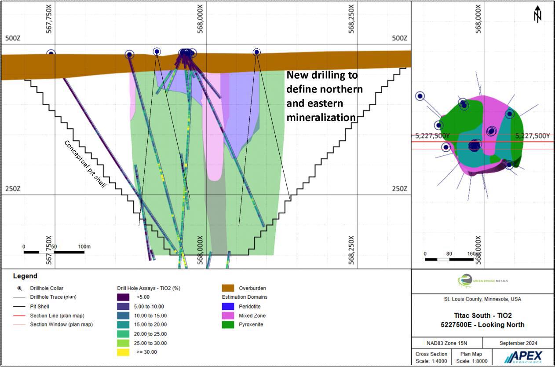Click the Overburden brown color swatch
The height and width of the screenshot is (367, 555).
tap(227, 288)
